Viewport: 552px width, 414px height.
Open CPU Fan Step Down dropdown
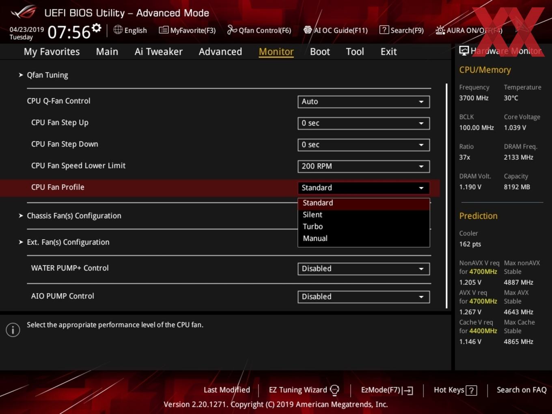point(364,144)
